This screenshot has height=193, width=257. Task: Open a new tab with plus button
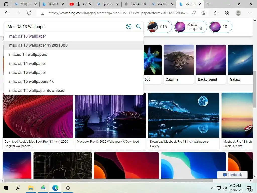tap(208, 4)
